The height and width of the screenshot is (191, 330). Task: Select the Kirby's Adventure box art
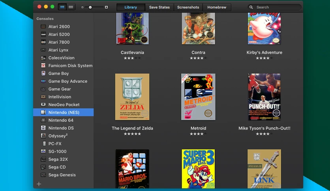tap(264, 28)
